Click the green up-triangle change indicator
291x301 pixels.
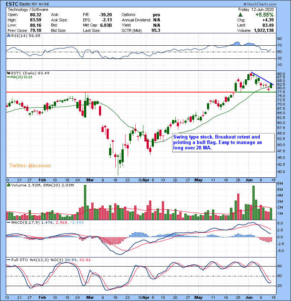(x=240, y=15)
